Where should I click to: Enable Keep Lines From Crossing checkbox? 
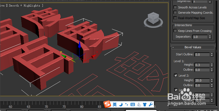pyautogui.click(x=175, y=31)
